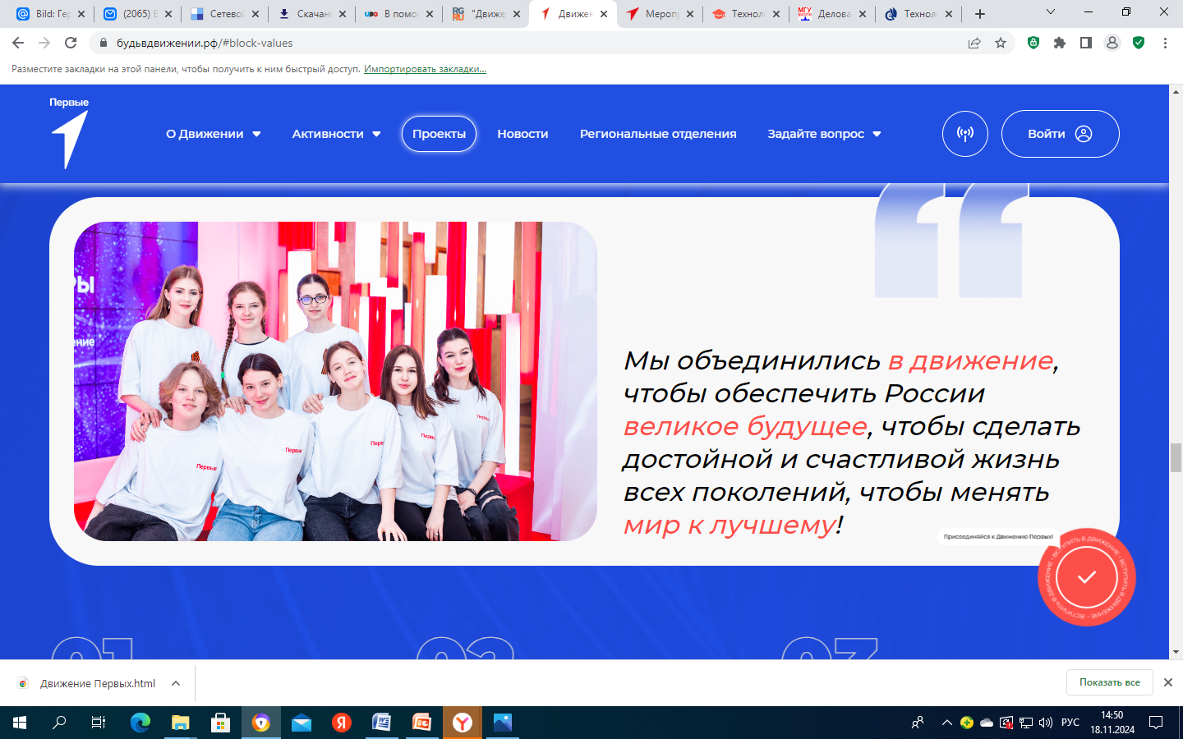Screen dimensions: 1183x739
Task: Toggle the browser side panel
Action: 1086,43
